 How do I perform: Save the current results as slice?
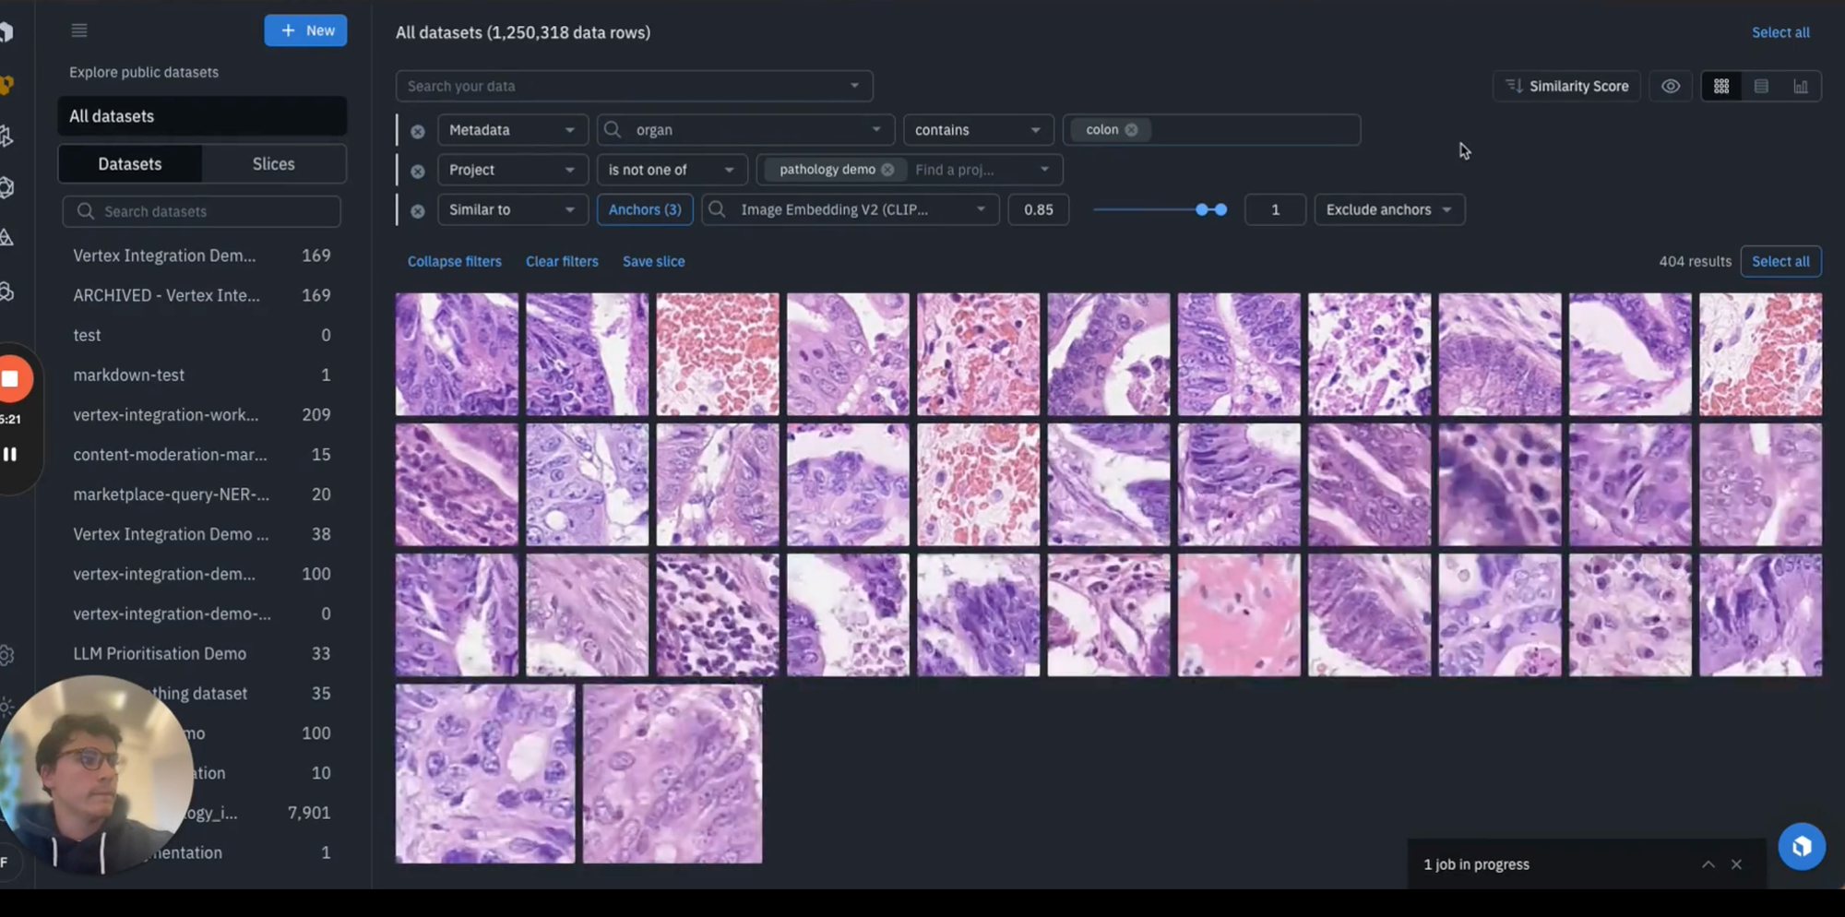654,261
